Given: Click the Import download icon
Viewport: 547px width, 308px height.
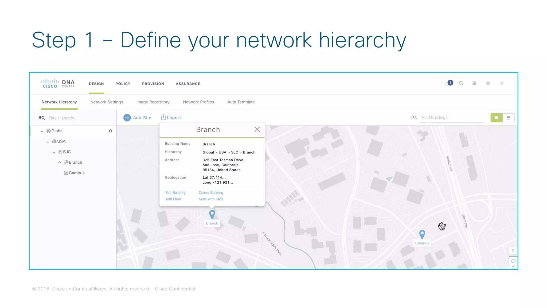Looking at the screenshot, I should (163, 117).
